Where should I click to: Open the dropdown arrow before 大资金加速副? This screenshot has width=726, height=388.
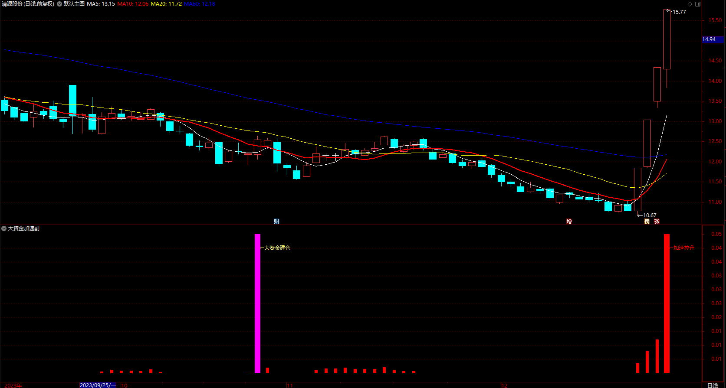(x=4, y=228)
